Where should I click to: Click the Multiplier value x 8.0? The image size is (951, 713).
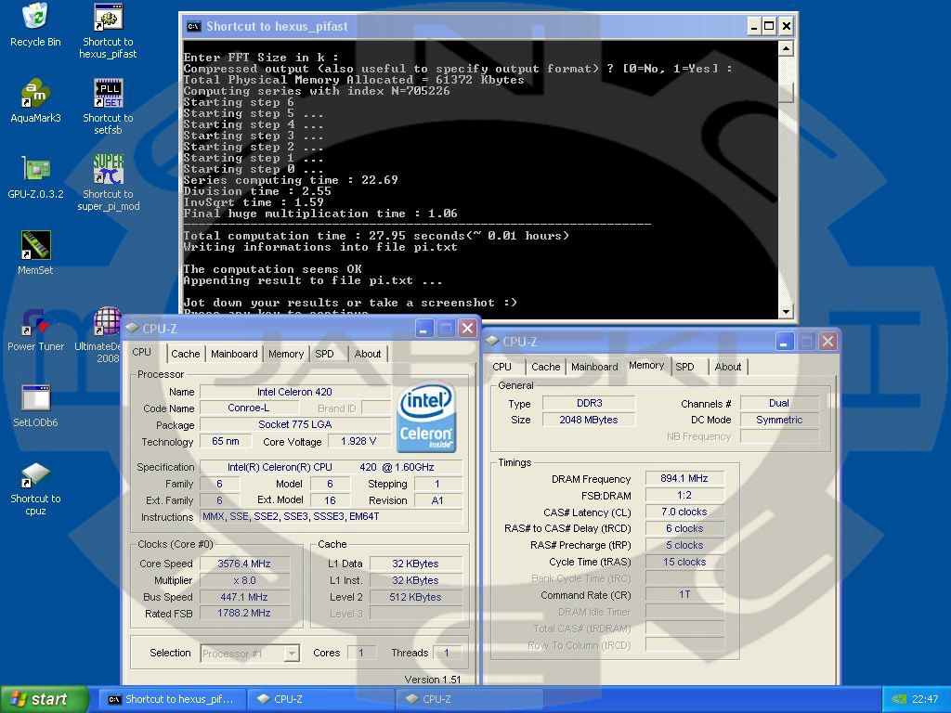pyautogui.click(x=244, y=580)
